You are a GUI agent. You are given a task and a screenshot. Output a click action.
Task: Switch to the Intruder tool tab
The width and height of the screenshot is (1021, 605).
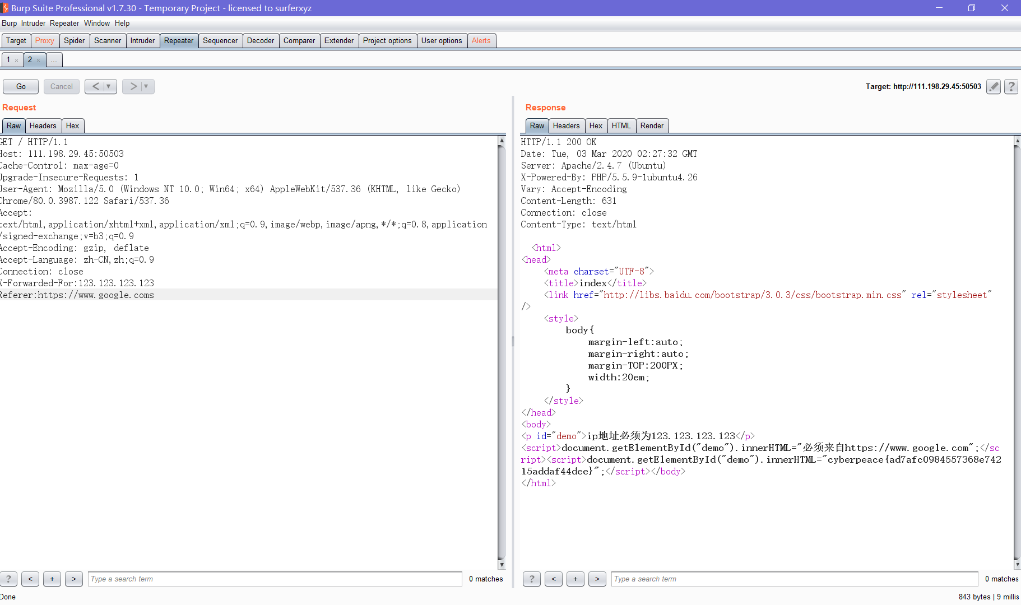point(143,40)
